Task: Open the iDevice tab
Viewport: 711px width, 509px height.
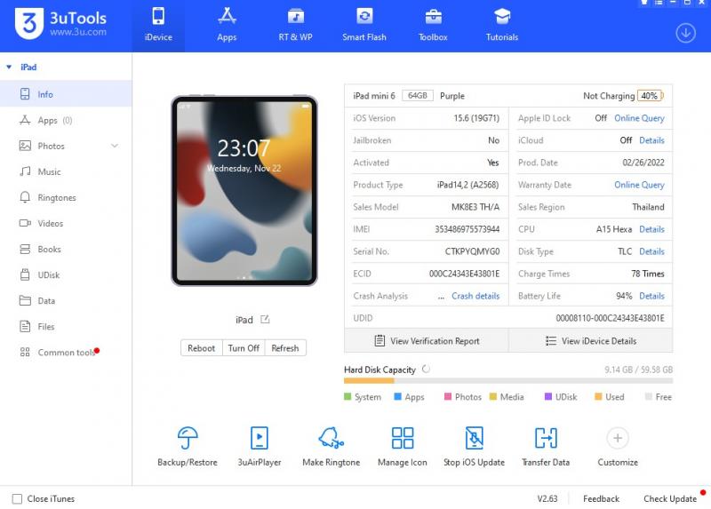Action: coord(158,26)
